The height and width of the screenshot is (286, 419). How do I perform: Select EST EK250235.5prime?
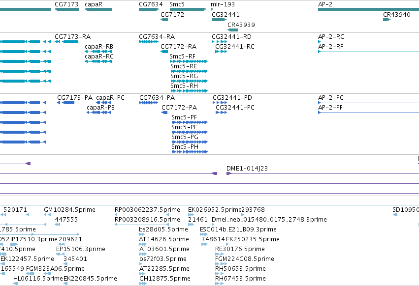point(227,244)
